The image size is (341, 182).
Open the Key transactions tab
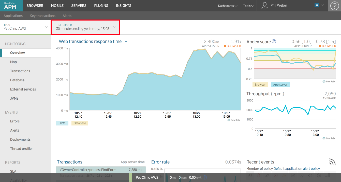(42, 16)
